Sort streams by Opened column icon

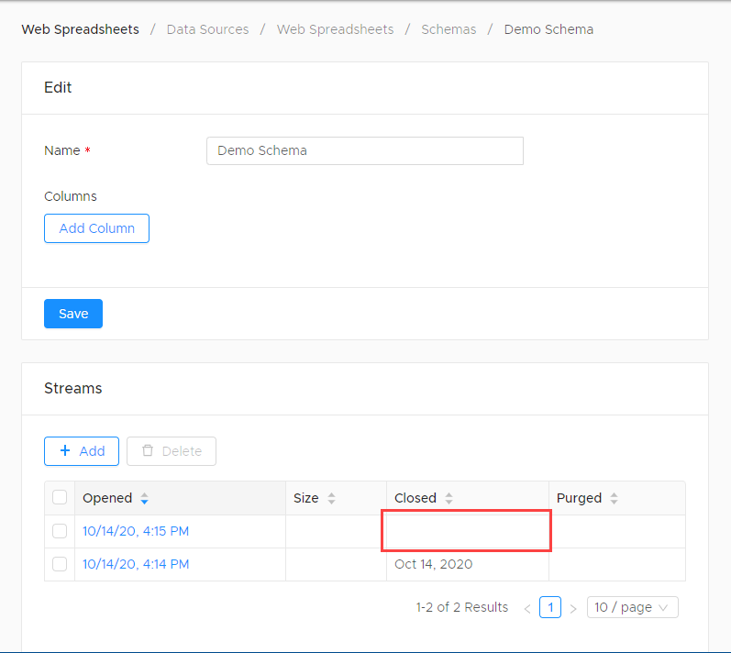pyautogui.click(x=145, y=499)
